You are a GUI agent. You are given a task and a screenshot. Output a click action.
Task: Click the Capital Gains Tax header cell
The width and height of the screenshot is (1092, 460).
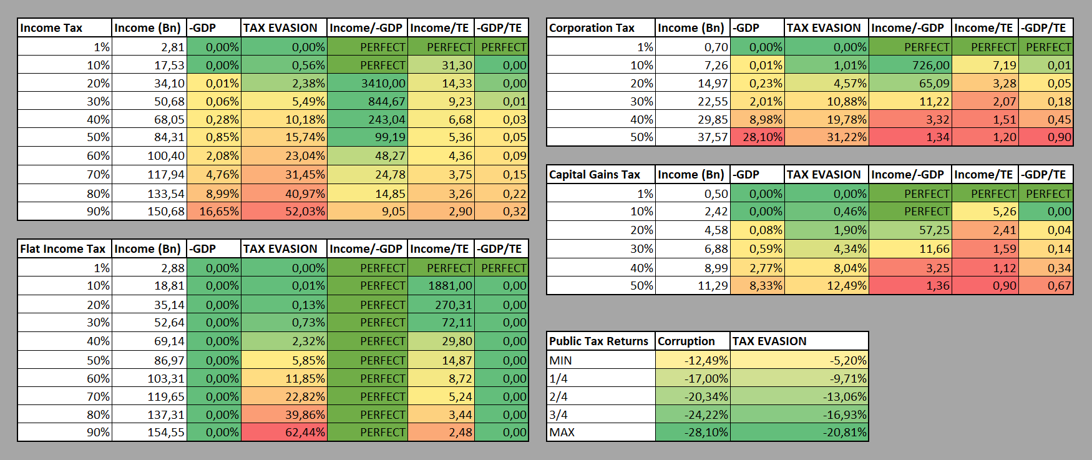600,175
